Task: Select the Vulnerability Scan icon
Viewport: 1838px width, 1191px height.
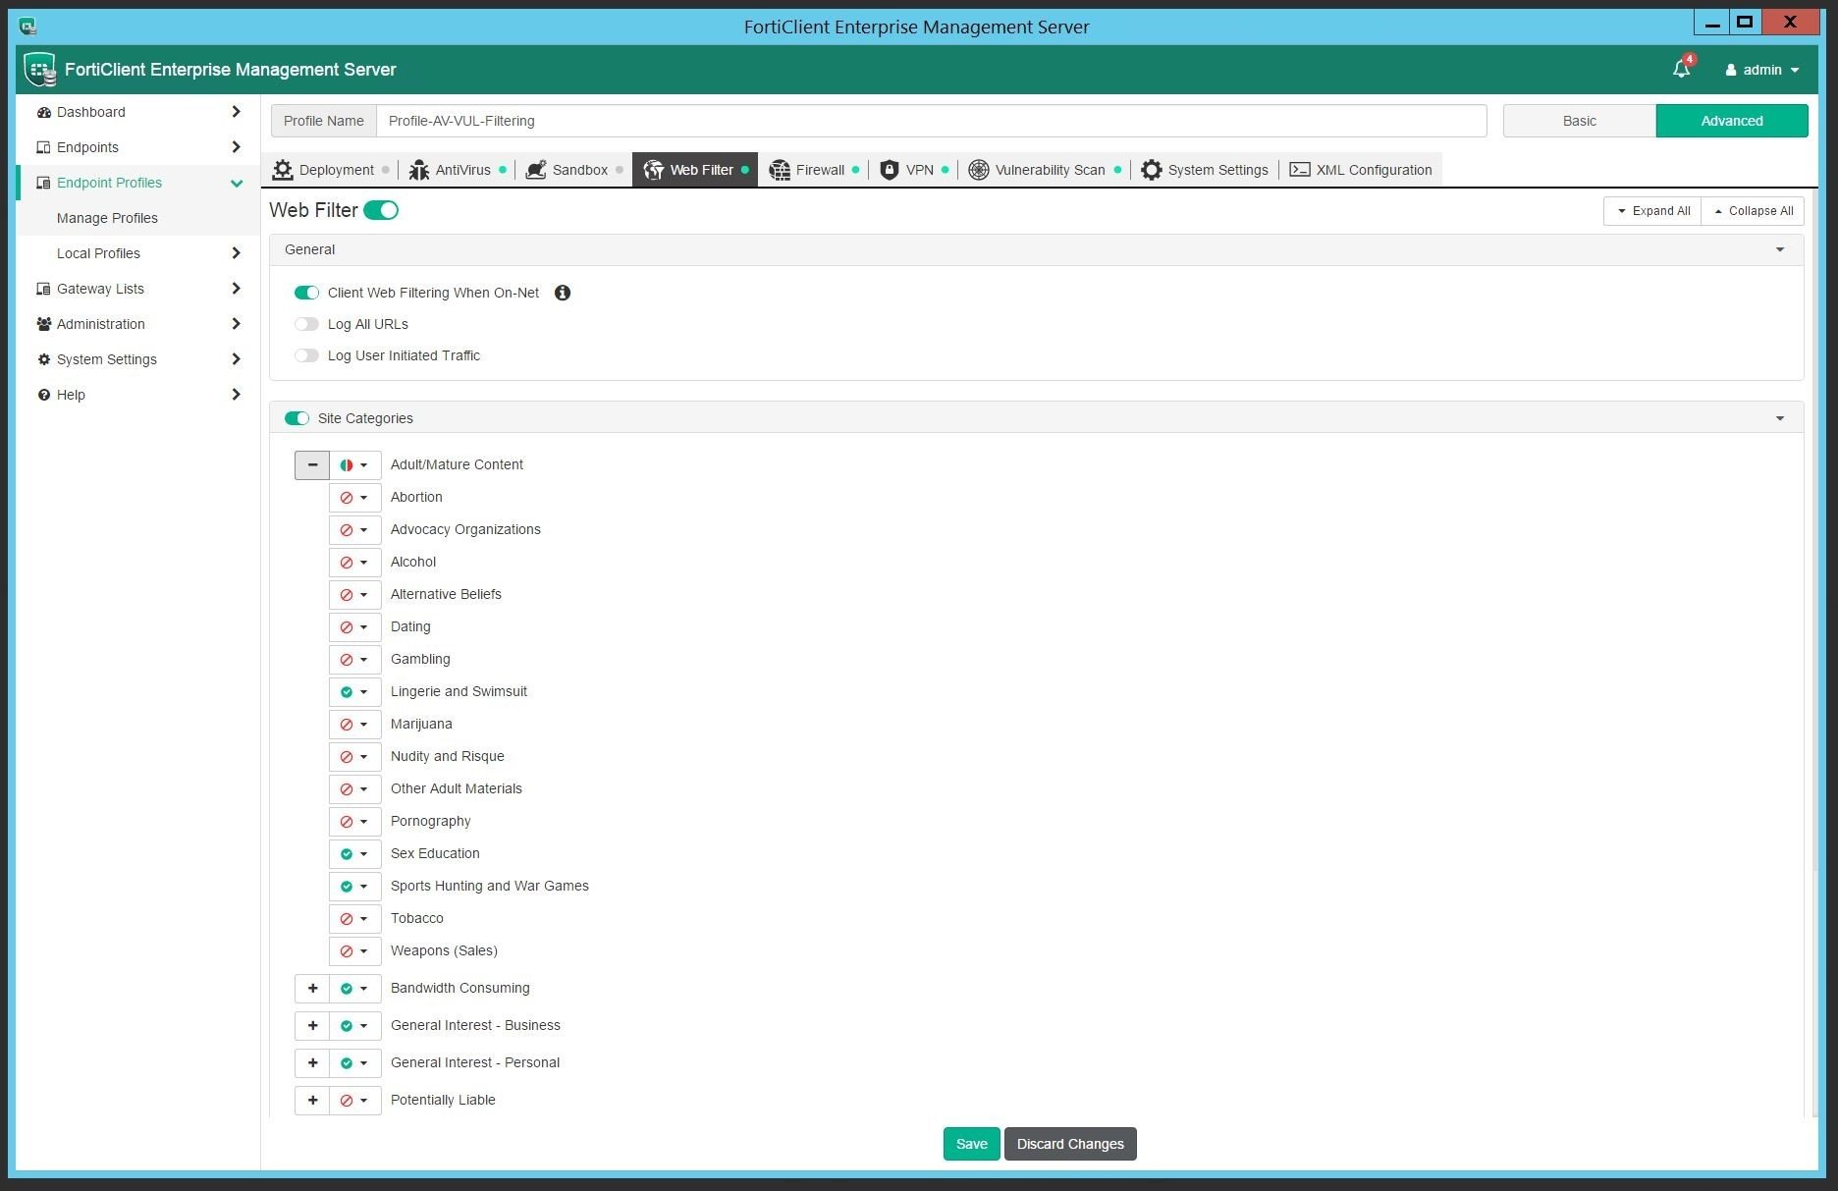Action: click(979, 169)
